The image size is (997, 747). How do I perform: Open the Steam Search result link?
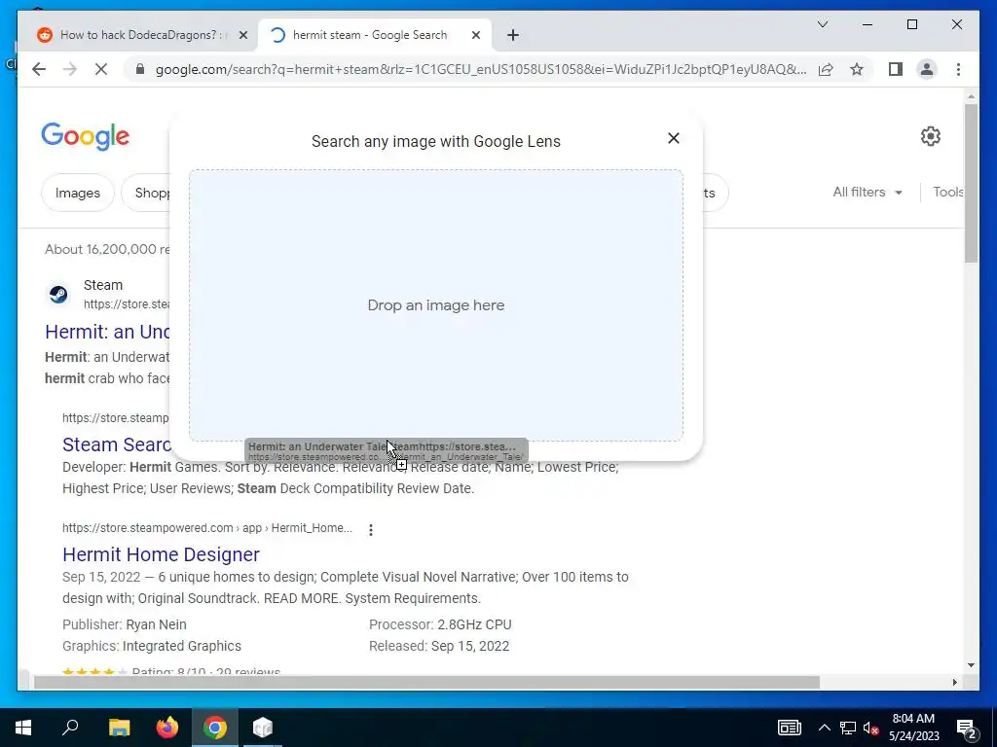tap(117, 444)
